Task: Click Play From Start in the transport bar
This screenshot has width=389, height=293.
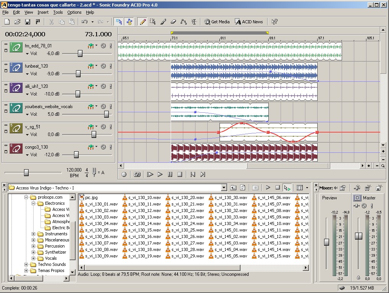Action: click(x=150, y=175)
